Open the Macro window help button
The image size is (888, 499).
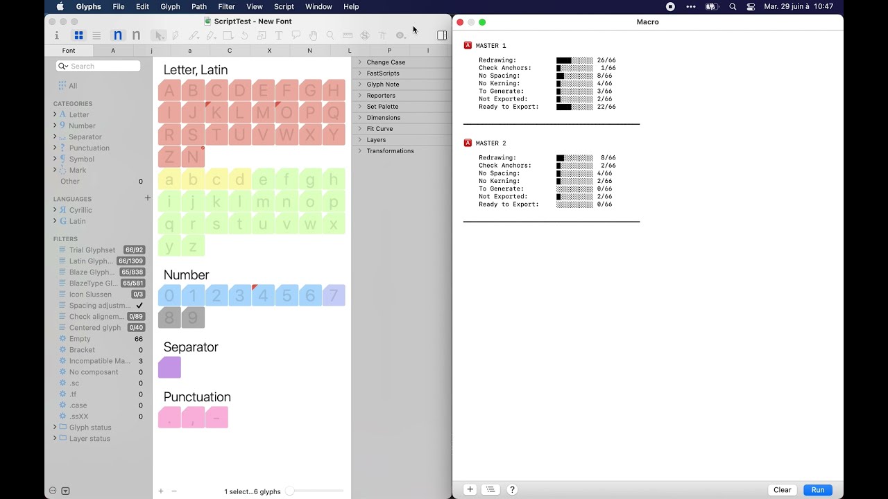coord(513,490)
